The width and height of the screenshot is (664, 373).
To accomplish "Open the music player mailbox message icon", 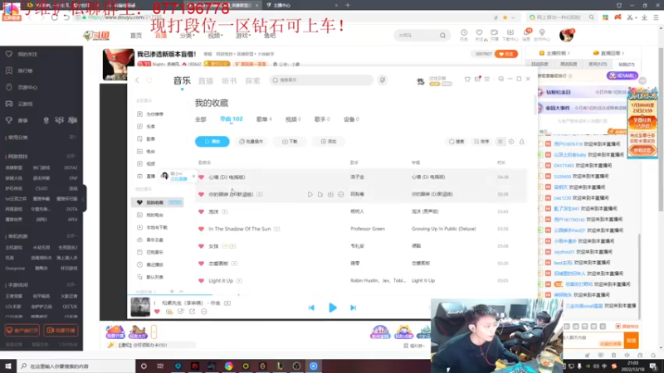I will point(477,79).
